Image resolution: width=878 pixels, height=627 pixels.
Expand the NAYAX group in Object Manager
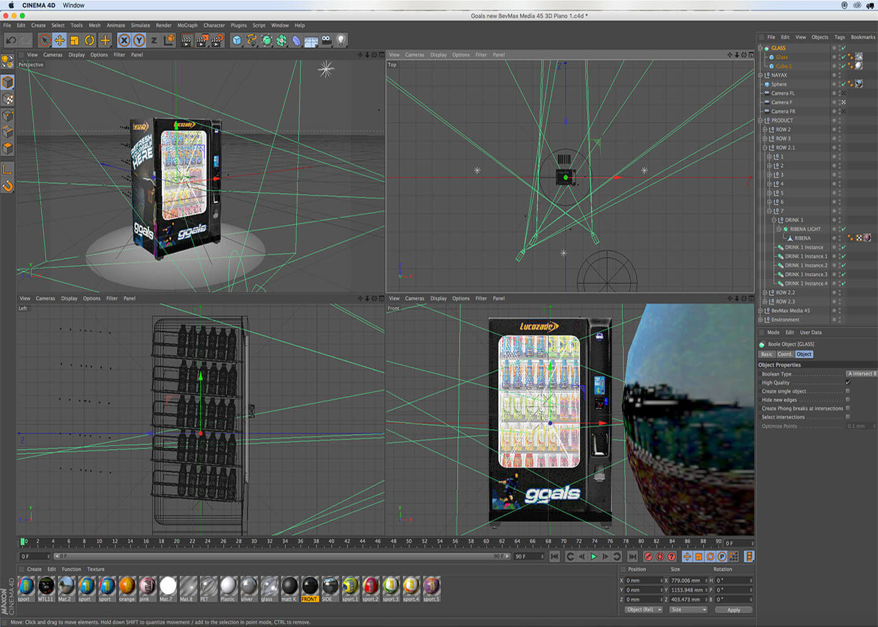[761, 75]
